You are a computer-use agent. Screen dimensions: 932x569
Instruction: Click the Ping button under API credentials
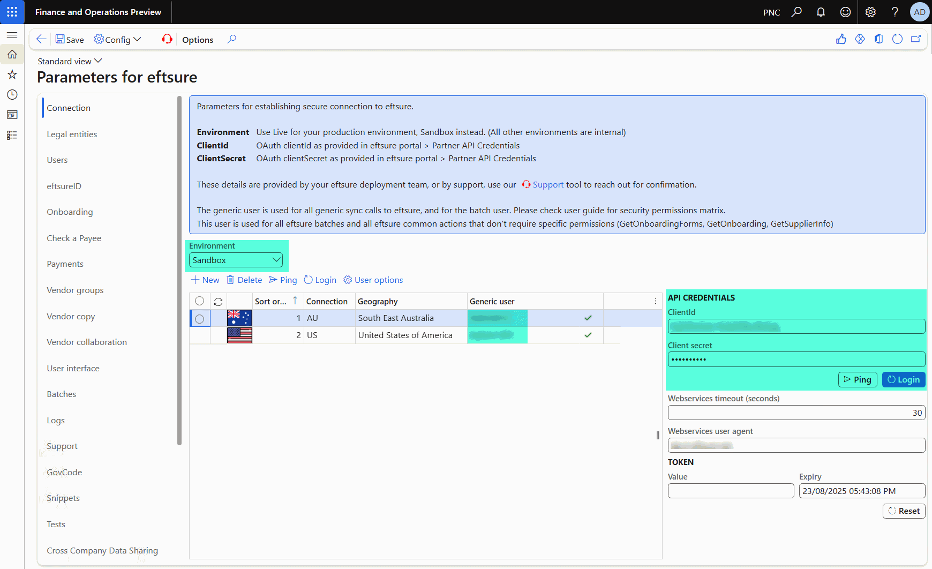[858, 379]
